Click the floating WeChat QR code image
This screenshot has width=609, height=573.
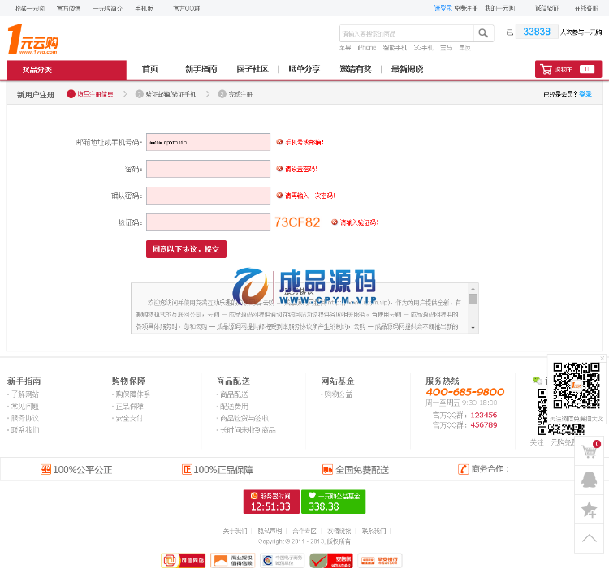[x=577, y=386]
